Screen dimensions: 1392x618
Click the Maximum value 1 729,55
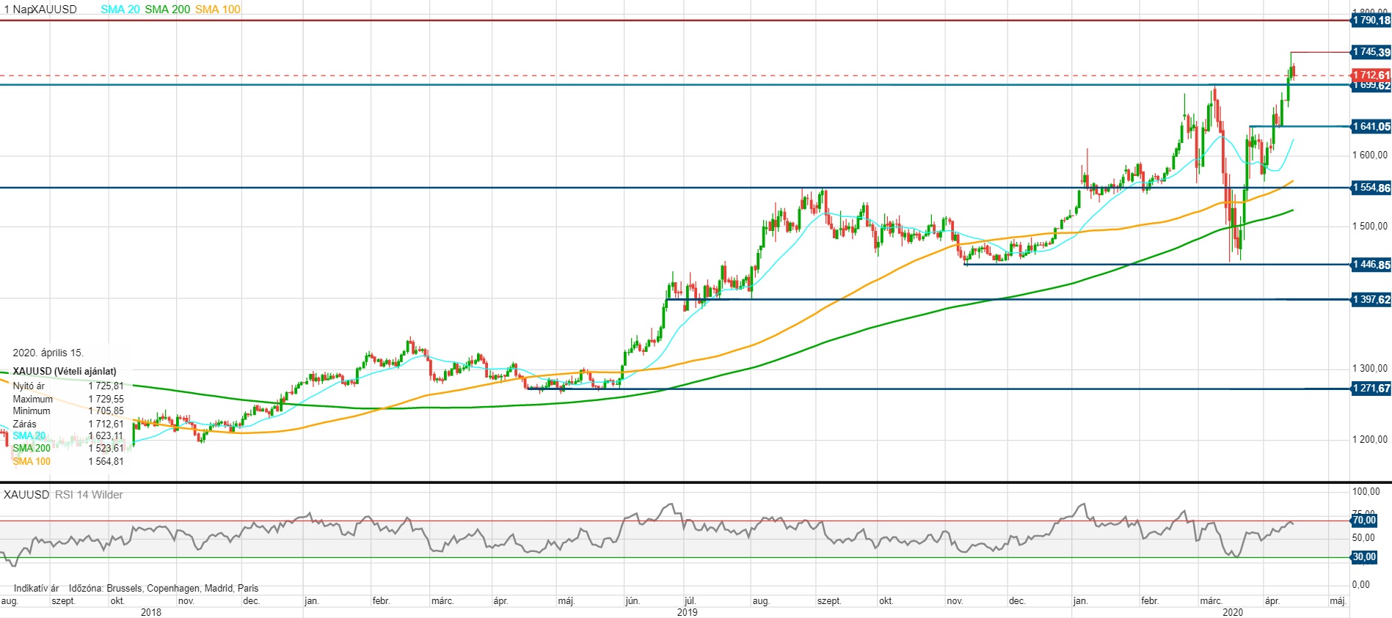[106, 399]
